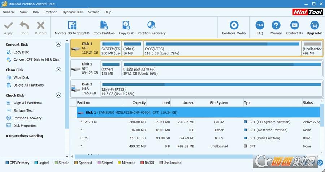Screen dimensions: 325x172
Task: Open the FAQ page
Action: click(260, 28)
